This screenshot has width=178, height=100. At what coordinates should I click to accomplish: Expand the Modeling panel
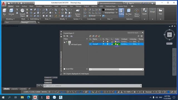(x=10, y=19)
